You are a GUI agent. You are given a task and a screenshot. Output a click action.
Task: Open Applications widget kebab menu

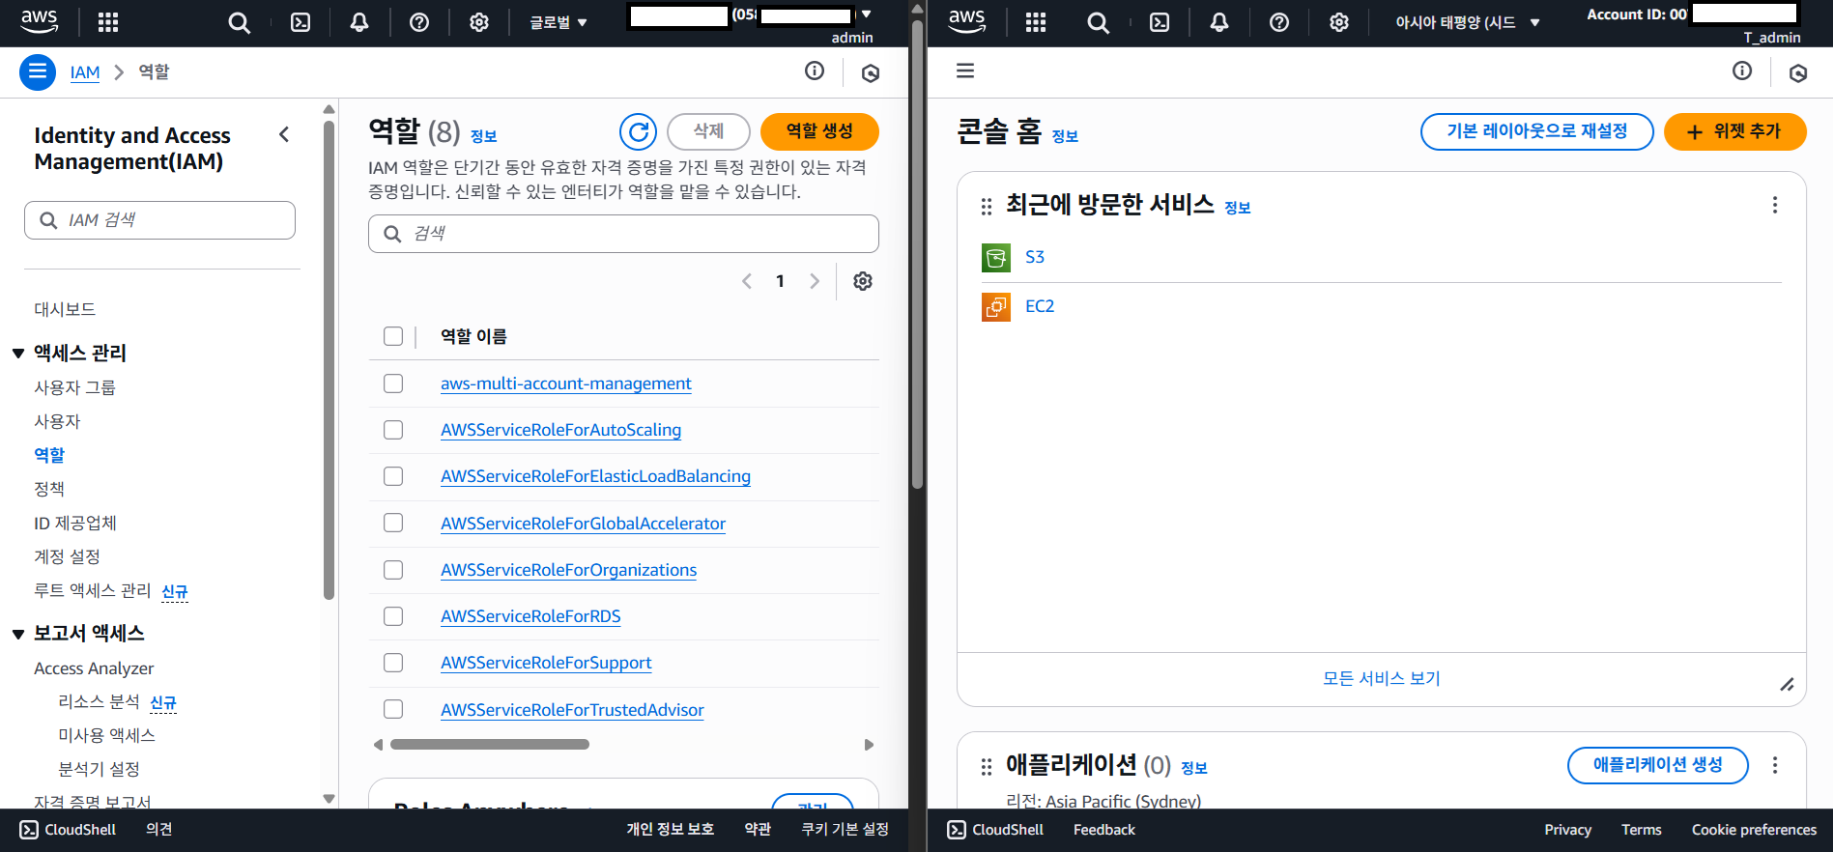click(1775, 765)
